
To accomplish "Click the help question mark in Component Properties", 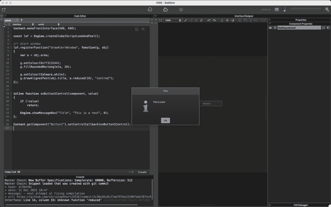I will (x=275, y=27).
